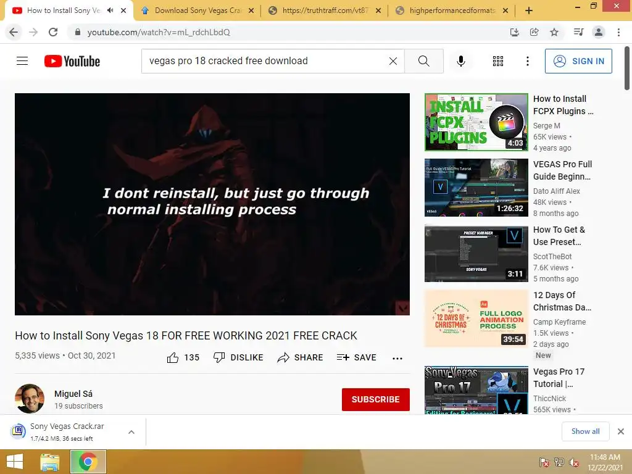Open the Windows Start button
Screen dimensions: 632x474
(15, 462)
